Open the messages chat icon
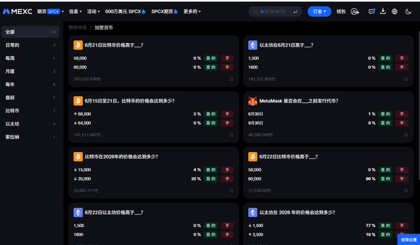 point(372,11)
